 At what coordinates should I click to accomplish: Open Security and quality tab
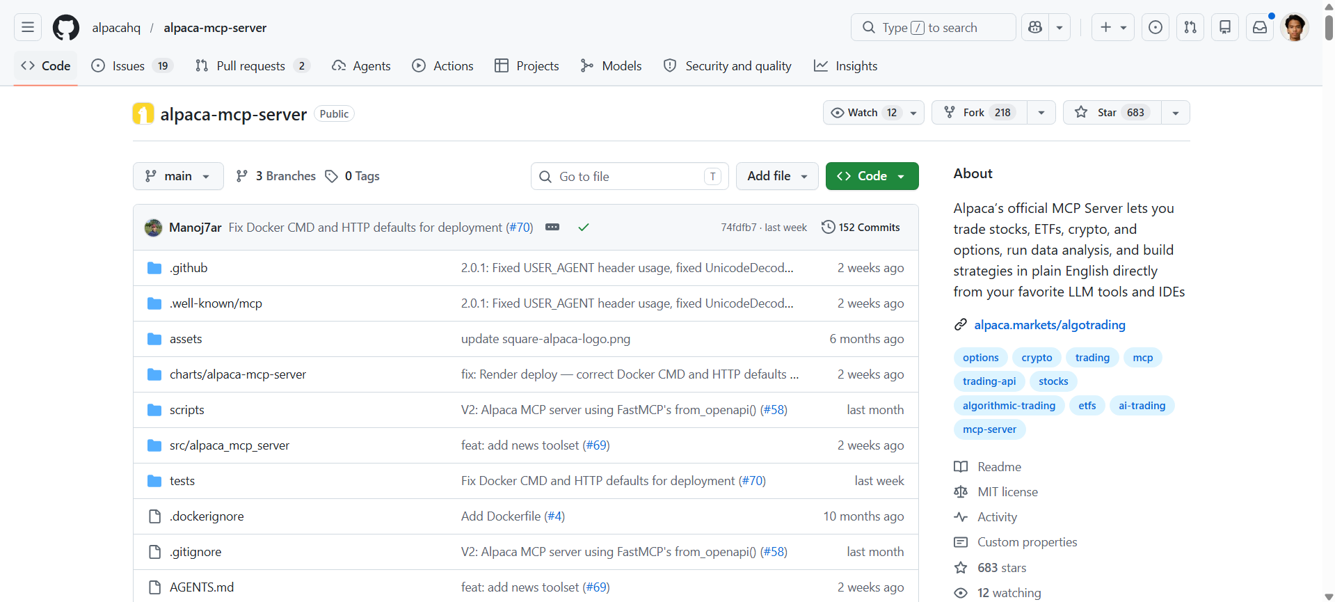coord(728,65)
